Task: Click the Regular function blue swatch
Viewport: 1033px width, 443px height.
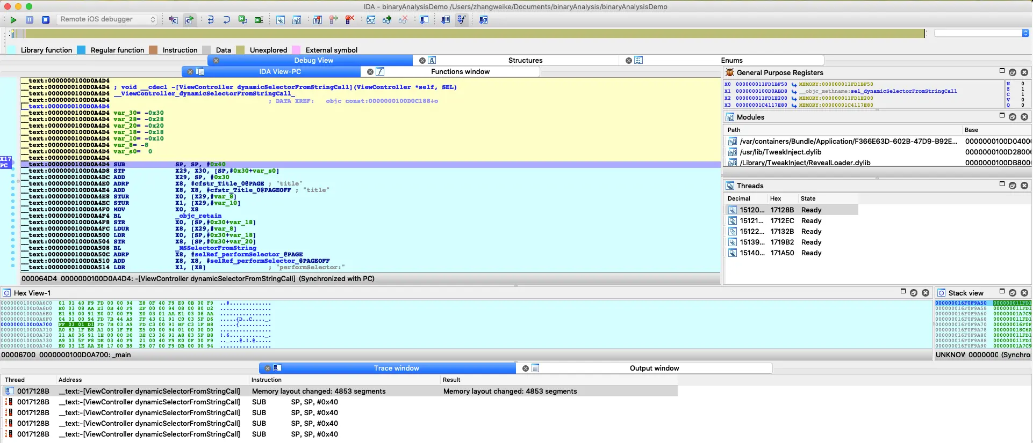Action: [81, 50]
